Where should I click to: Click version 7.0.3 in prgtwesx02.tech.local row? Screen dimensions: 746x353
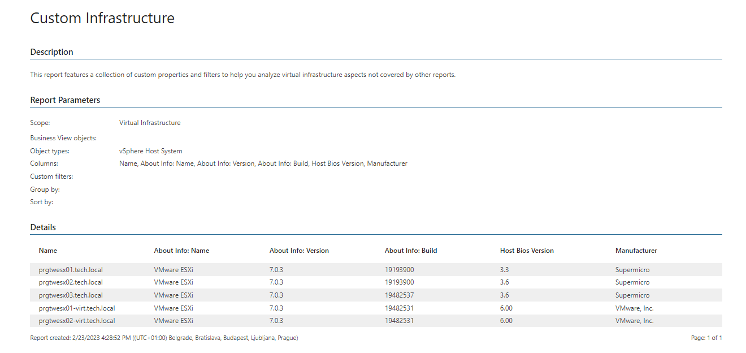[x=276, y=282]
